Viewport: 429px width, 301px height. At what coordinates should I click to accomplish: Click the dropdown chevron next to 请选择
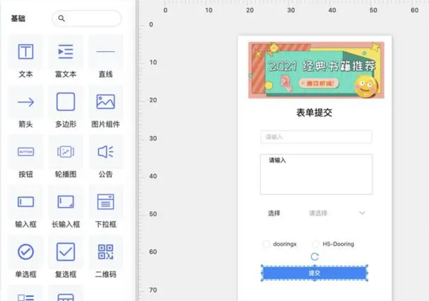coord(362,213)
